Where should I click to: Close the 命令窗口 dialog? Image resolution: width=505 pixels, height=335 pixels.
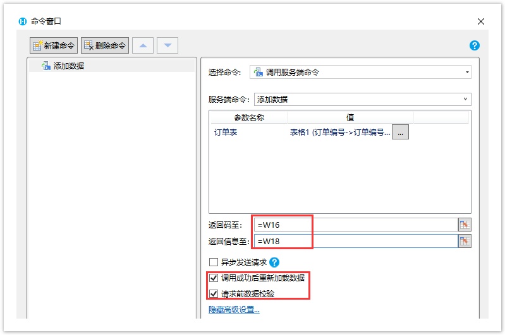pyautogui.click(x=481, y=21)
